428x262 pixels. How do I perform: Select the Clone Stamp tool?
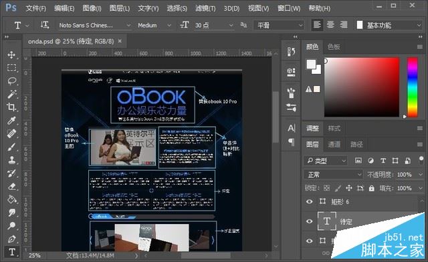pyautogui.click(x=11, y=160)
